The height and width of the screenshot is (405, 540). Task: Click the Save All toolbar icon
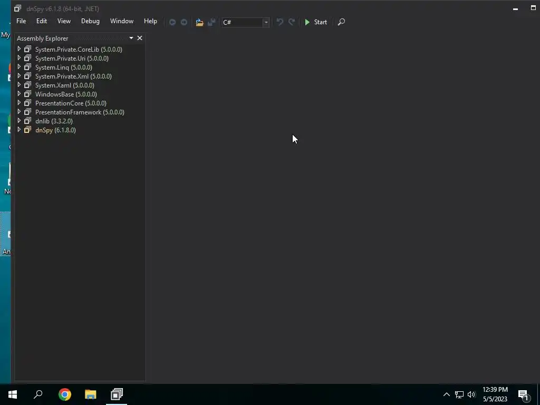[211, 22]
